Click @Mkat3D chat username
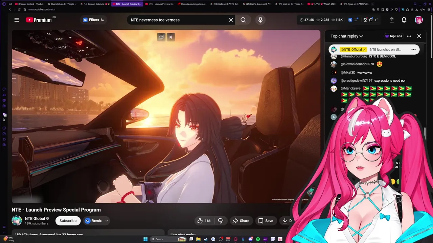 348,73
